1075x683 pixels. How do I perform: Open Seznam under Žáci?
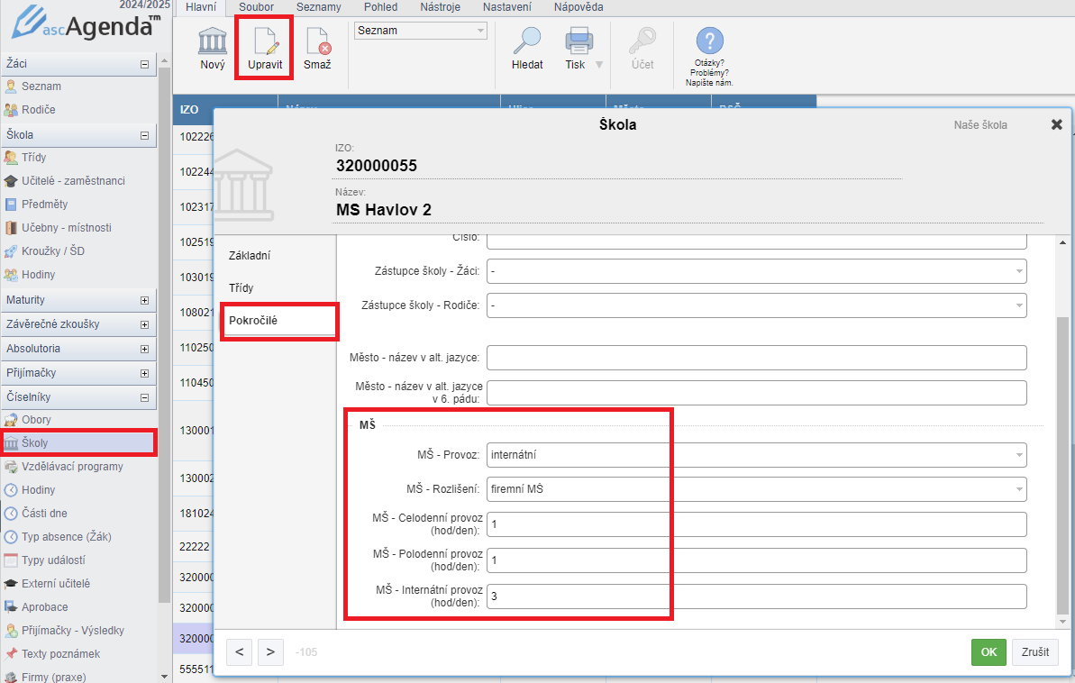click(41, 87)
